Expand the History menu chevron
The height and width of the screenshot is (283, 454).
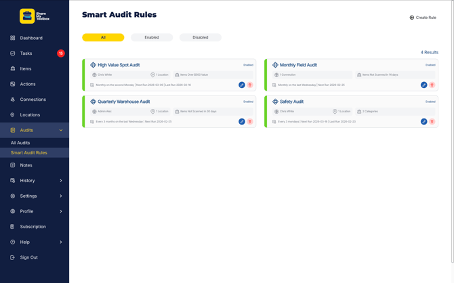(x=61, y=181)
